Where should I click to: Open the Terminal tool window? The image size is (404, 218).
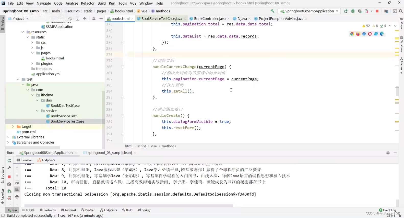coord(68,210)
